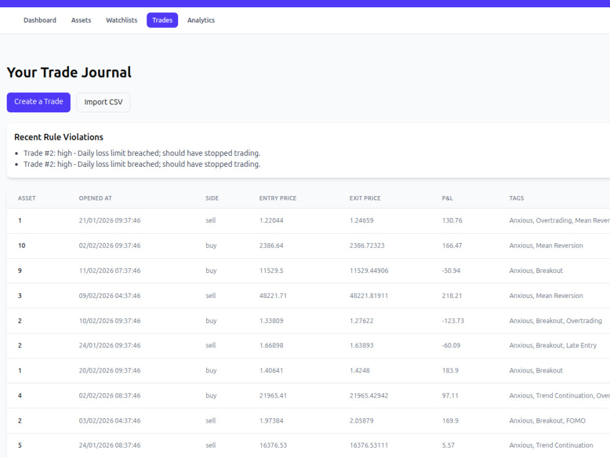Open the Dashboard nav tab
This screenshot has width=610, height=458.
click(x=40, y=20)
